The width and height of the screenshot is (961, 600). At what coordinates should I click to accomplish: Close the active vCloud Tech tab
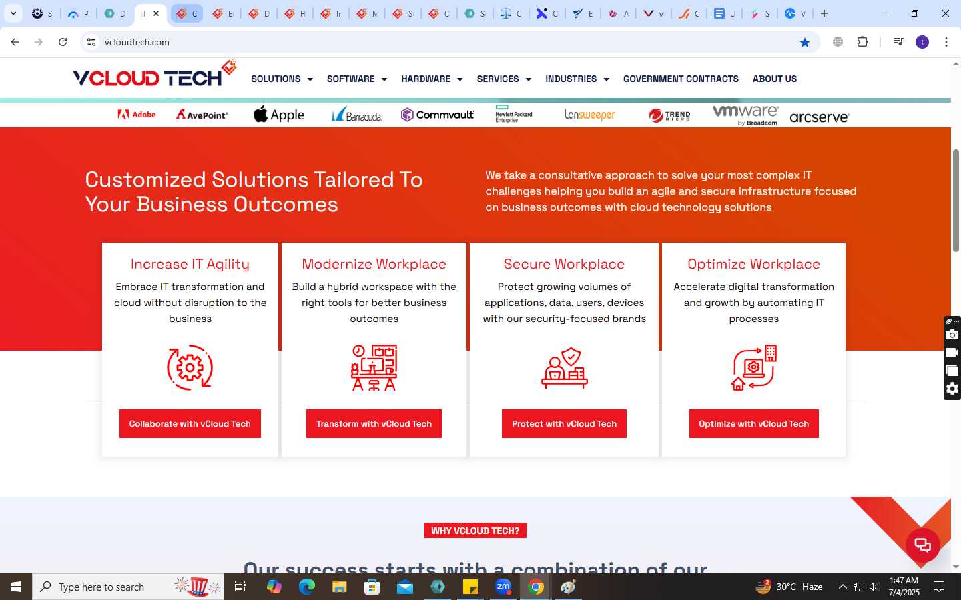(156, 13)
